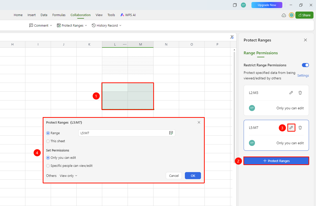The width and height of the screenshot is (316, 206).
Task: Open the Insert tab
Action: click(32, 15)
